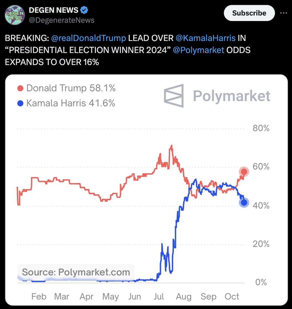Click the 60% label on the y-axis

(x=261, y=167)
